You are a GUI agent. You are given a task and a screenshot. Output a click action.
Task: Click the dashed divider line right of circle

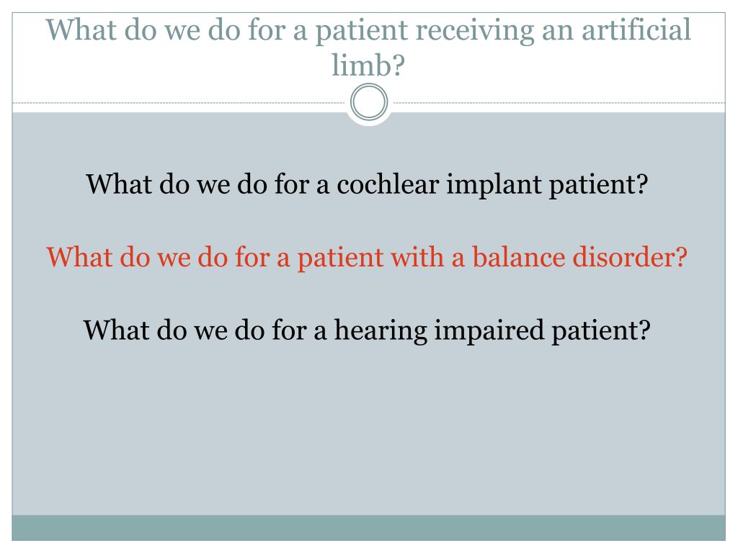(559, 102)
